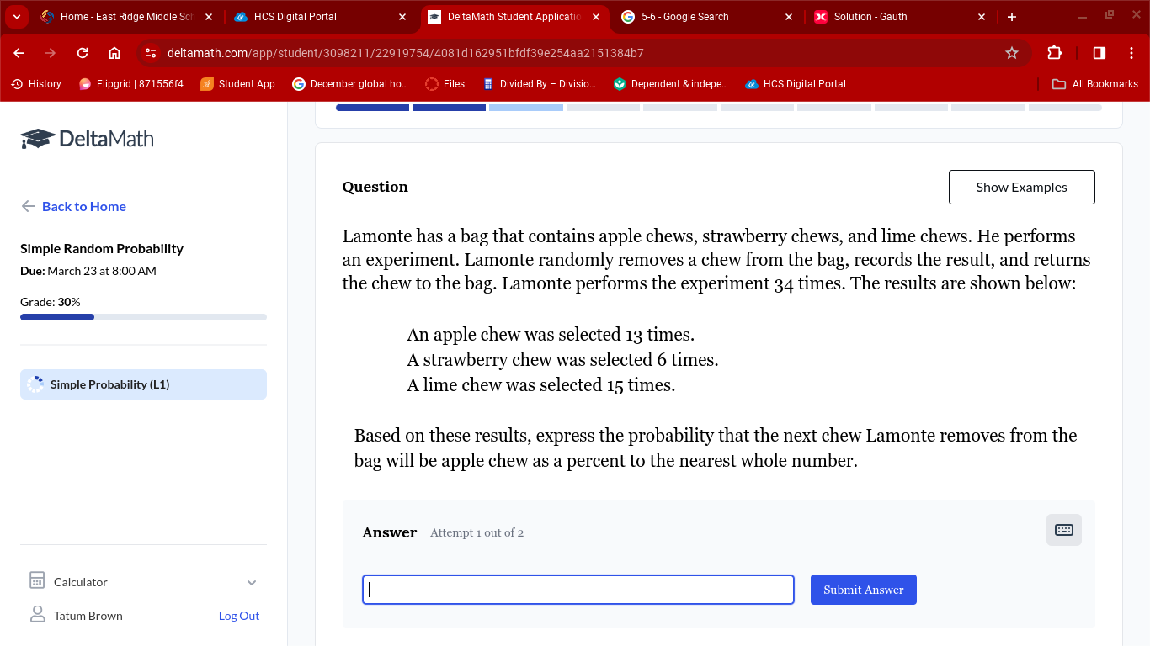1150x646 pixels.
Task: Open the Chrome extensions puzzle icon
Action: [1054, 53]
